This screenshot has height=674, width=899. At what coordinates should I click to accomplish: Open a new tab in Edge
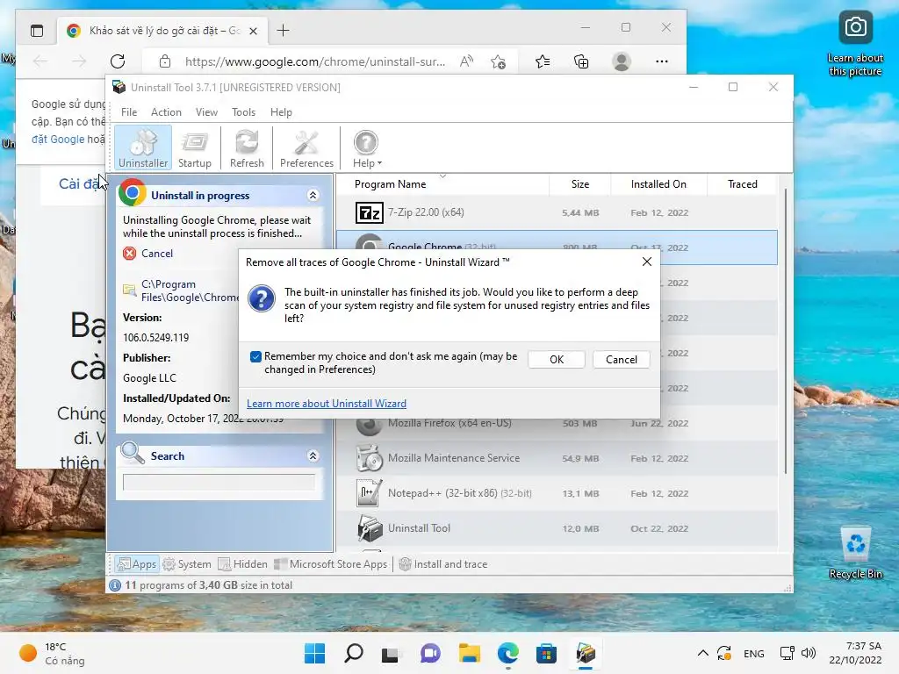click(x=284, y=31)
